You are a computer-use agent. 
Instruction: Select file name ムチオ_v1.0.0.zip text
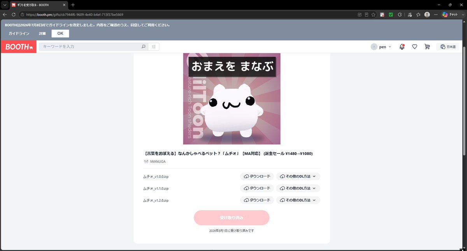point(156,177)
